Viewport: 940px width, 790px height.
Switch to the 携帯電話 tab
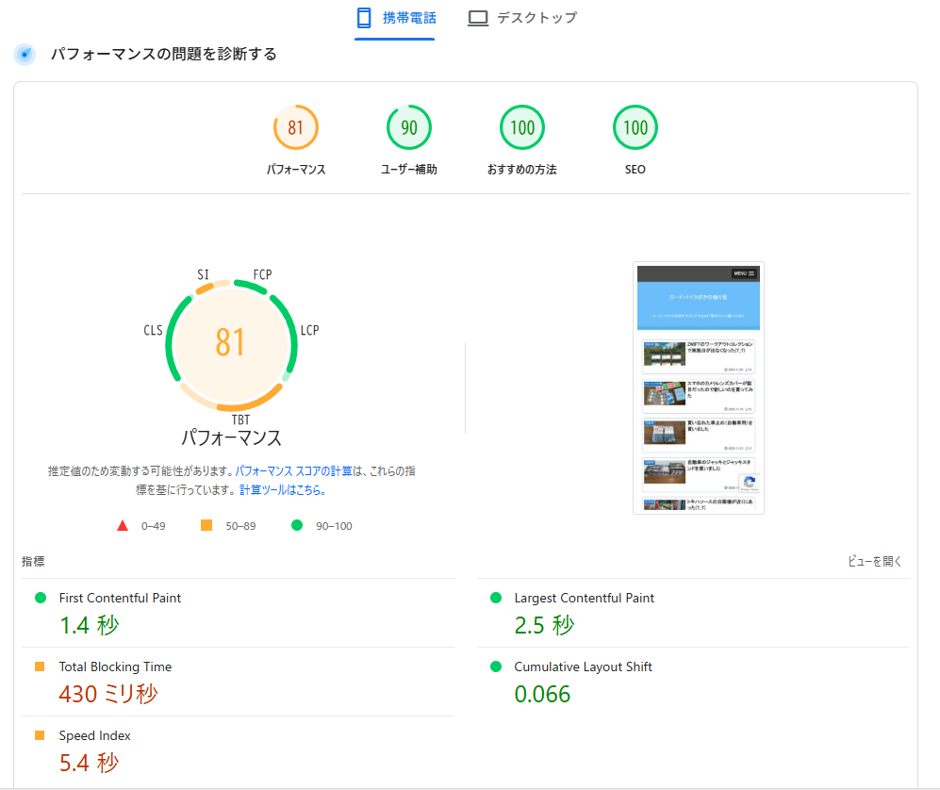395,18
